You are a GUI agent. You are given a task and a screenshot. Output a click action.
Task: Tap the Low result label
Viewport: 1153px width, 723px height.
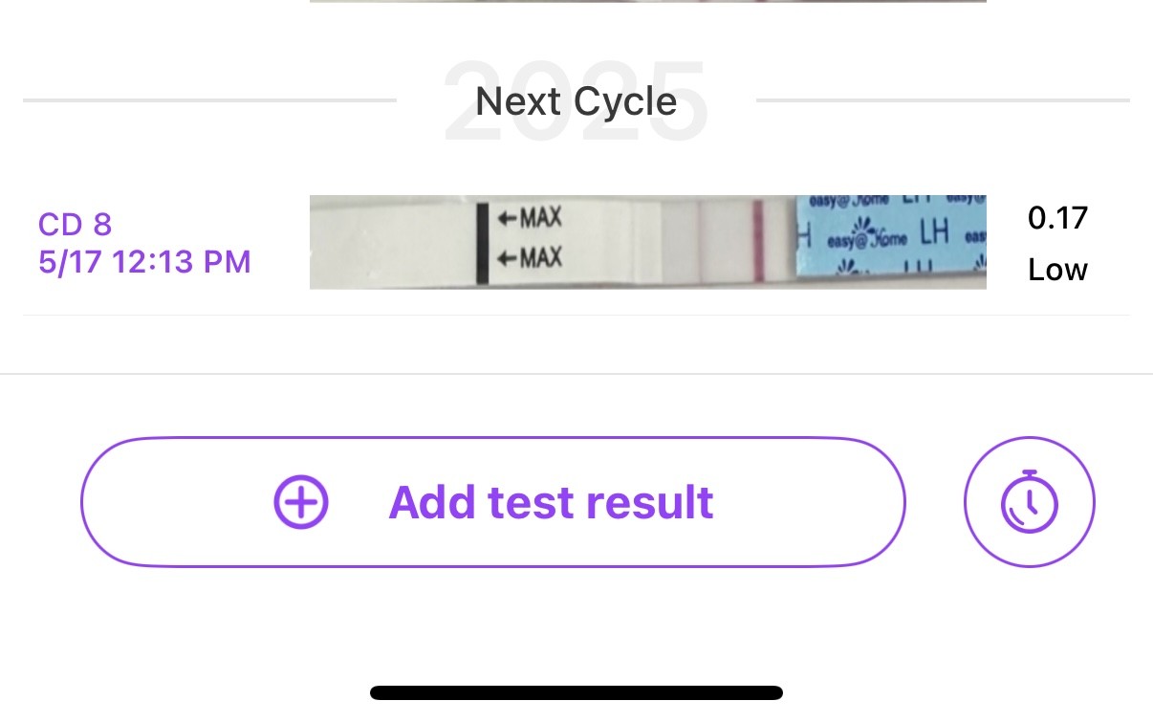pyautogui.click(x=1057, y=270)
